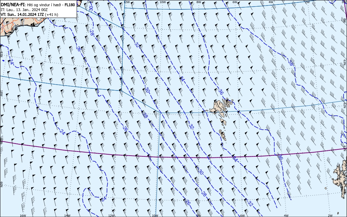Click the '10W' longitude label on the top edge
347x217 pixels.
pos(163,2)
